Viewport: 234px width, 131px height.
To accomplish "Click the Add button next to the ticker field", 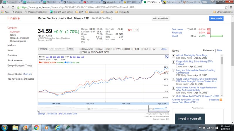I will point(71,49).
